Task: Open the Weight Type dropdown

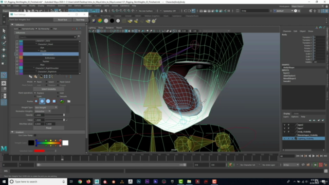Action: pyautogui.click(x=46, y=107)
